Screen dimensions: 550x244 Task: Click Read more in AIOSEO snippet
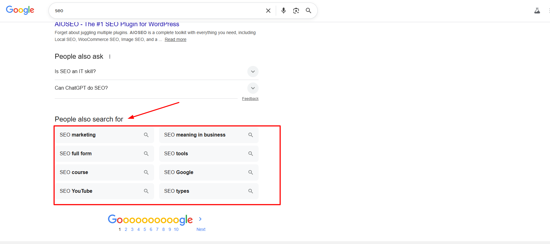[x=175, y=39]
